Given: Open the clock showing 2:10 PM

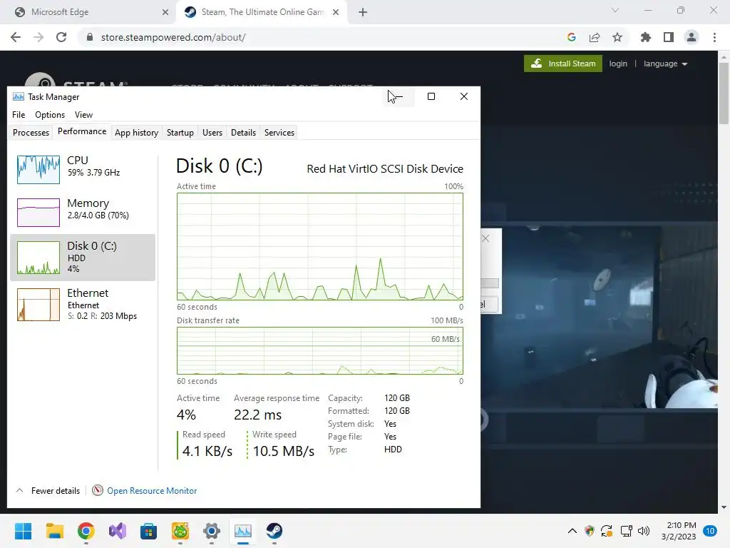Looking at the screenshot, I should coord(679,531).
